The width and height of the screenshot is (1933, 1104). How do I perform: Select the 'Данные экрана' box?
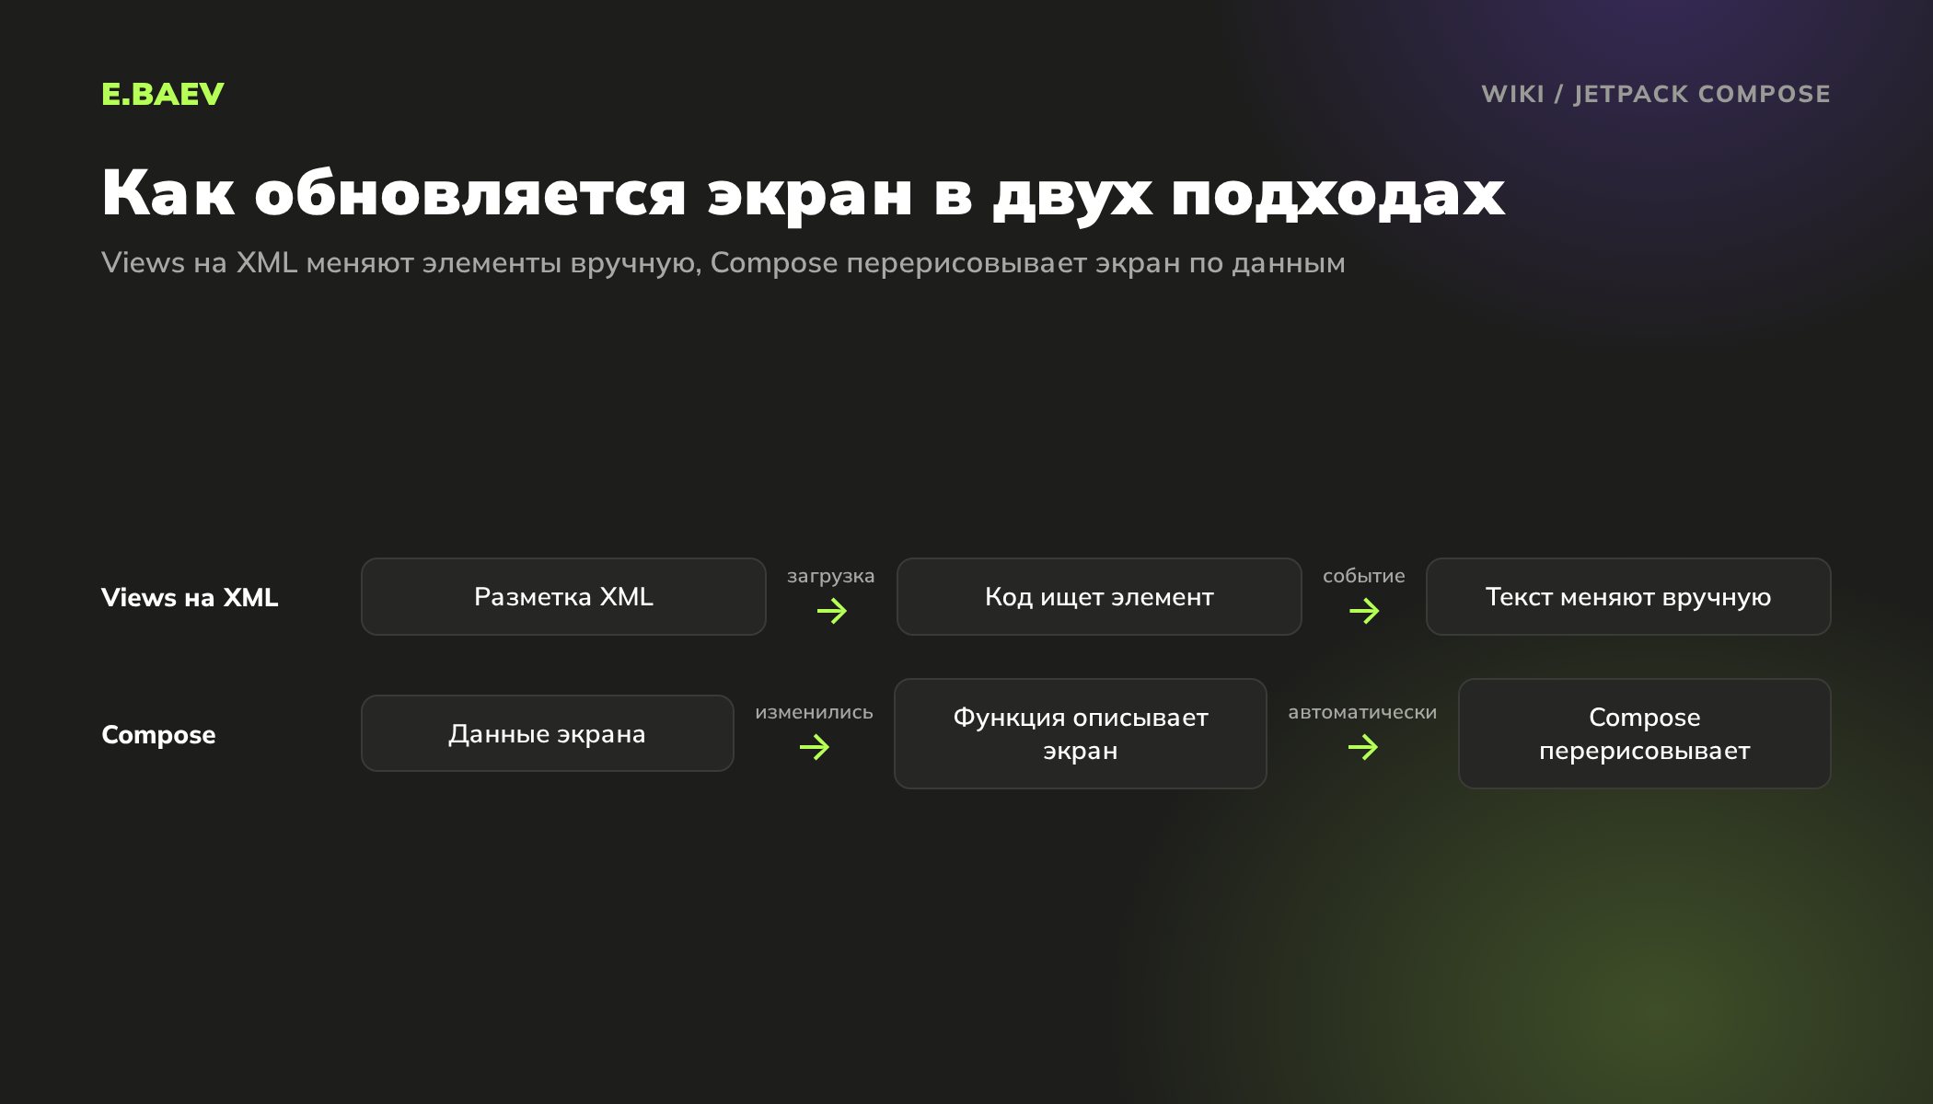click(x=548, y=733)
